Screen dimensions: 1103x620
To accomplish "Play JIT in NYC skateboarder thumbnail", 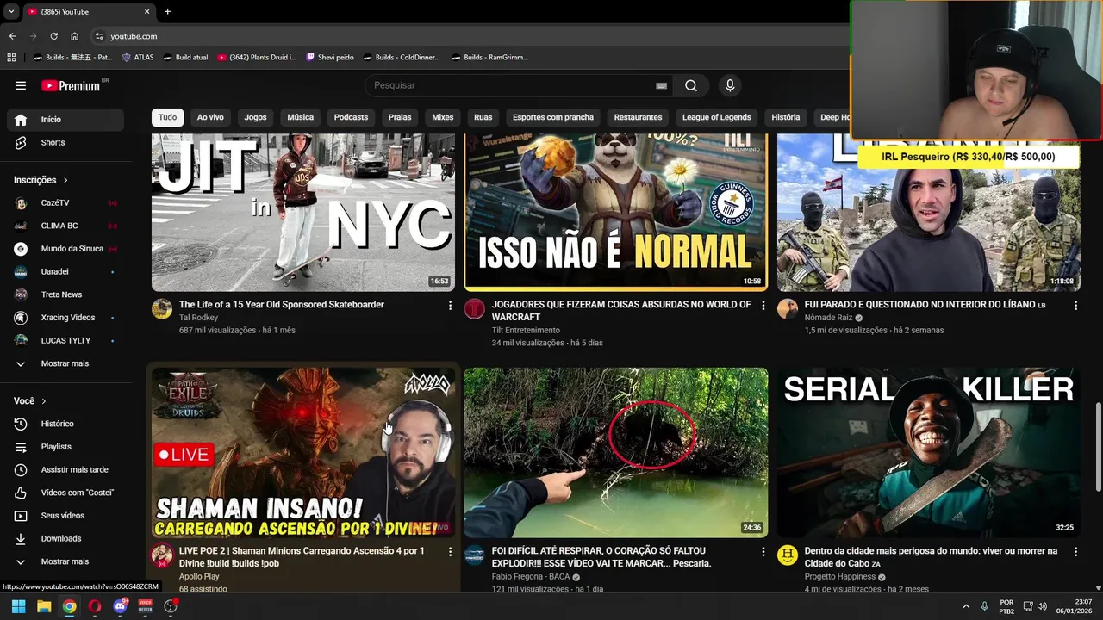I will coord(303,213).
